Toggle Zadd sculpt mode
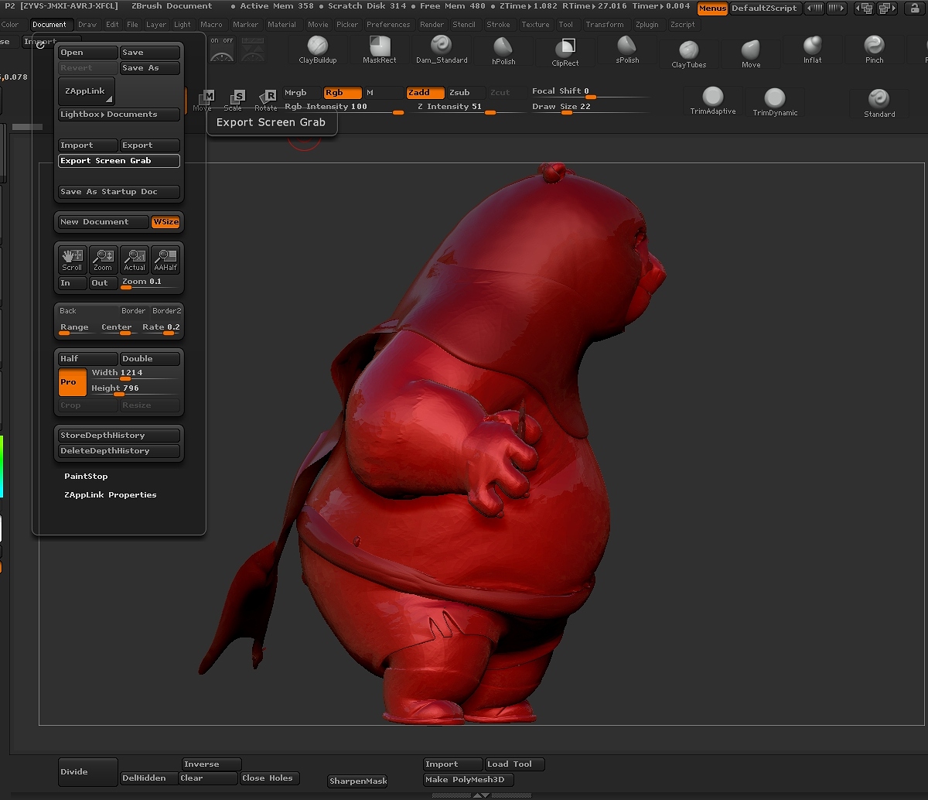928x800 pixels. [425, 93]
